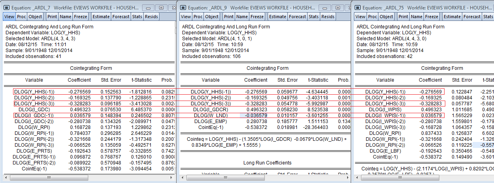Minimize the _ARDL_7 equation window
This screenshot has width=494, height=183.
click(148, 7)
